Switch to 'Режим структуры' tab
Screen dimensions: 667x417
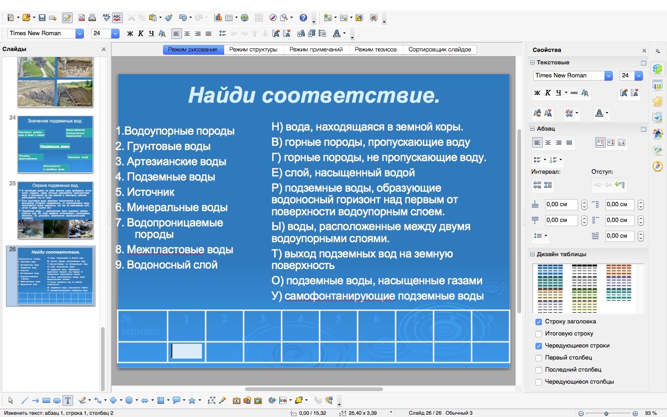click(x=253, y=50)
